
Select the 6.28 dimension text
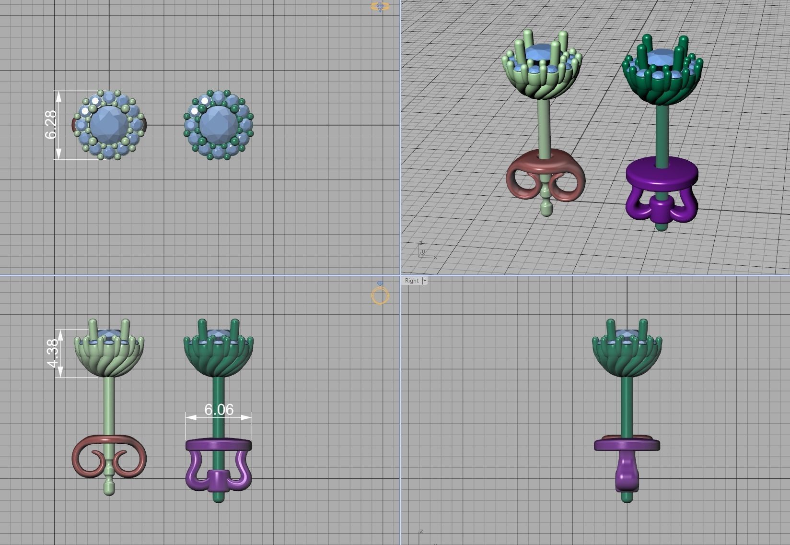click(x=51, y=125)
